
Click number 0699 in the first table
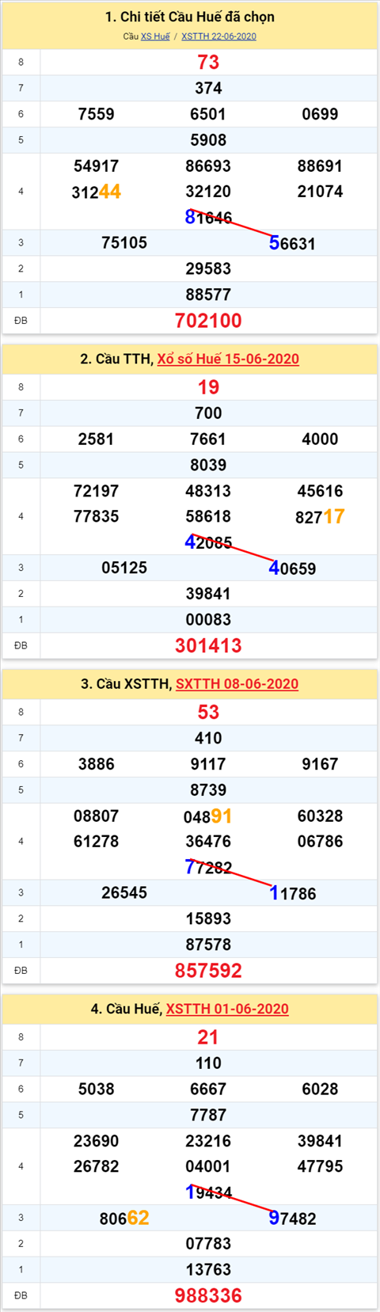320,114
